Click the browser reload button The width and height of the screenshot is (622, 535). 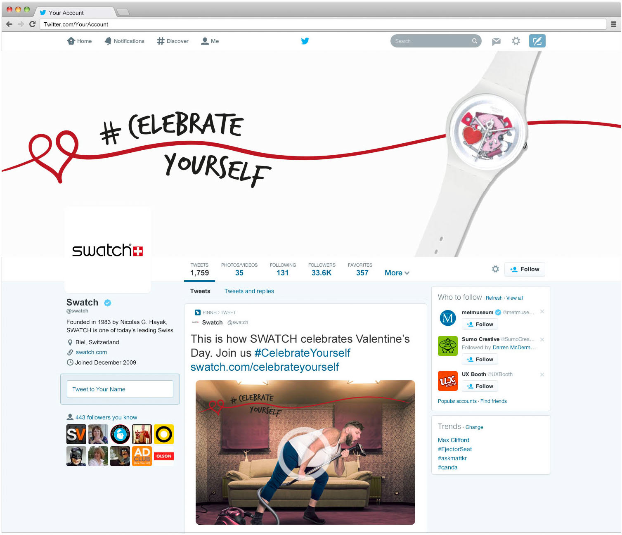pos(32,24)
